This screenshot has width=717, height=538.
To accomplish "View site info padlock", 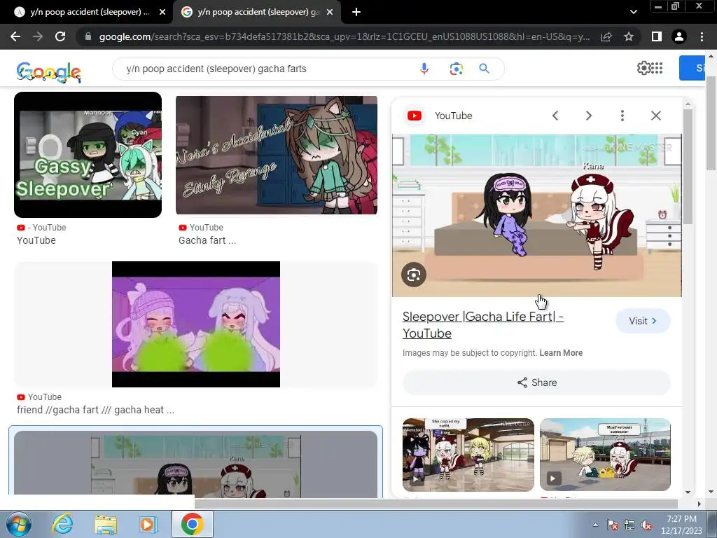I will coord(88,36).
